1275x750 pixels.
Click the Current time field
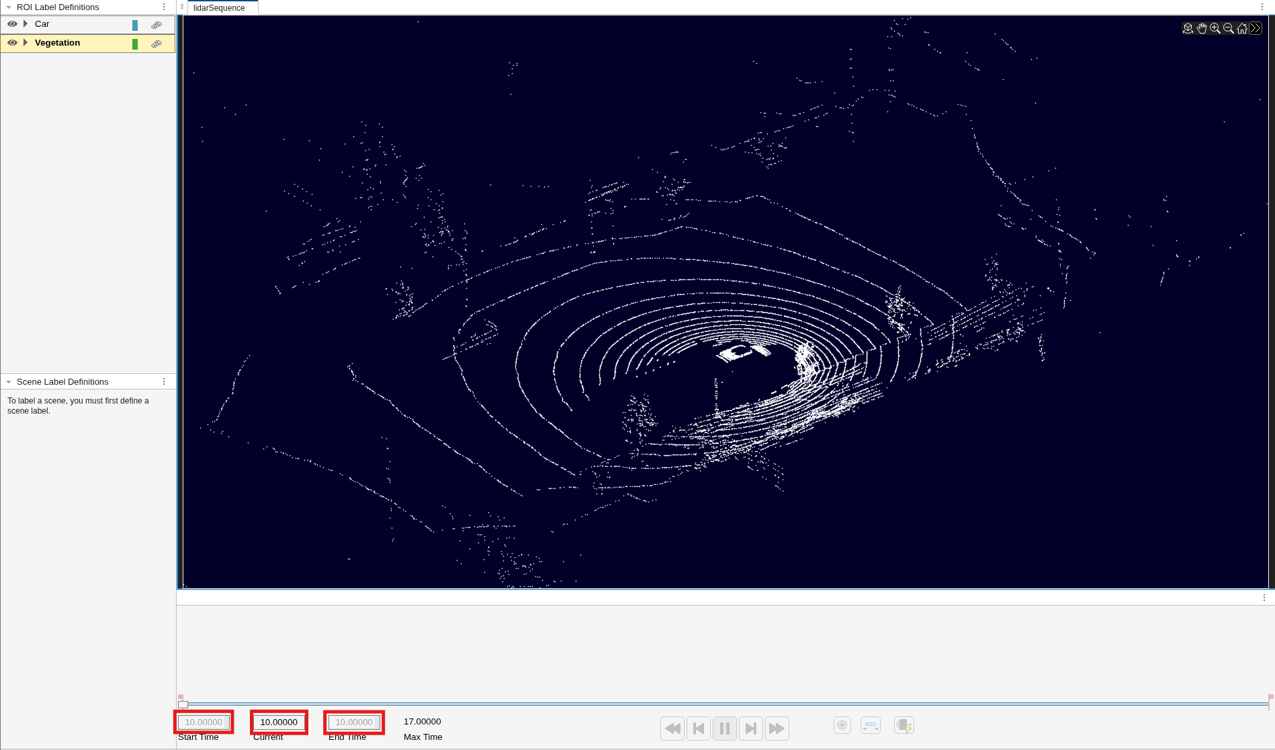[279, 722]
